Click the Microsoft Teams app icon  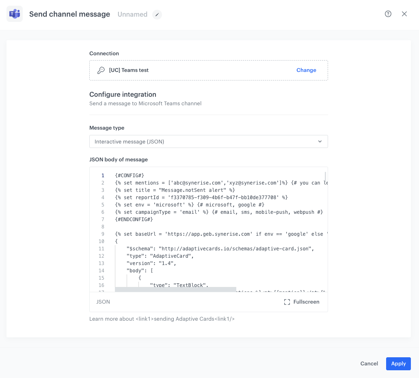tap(15, 14)
